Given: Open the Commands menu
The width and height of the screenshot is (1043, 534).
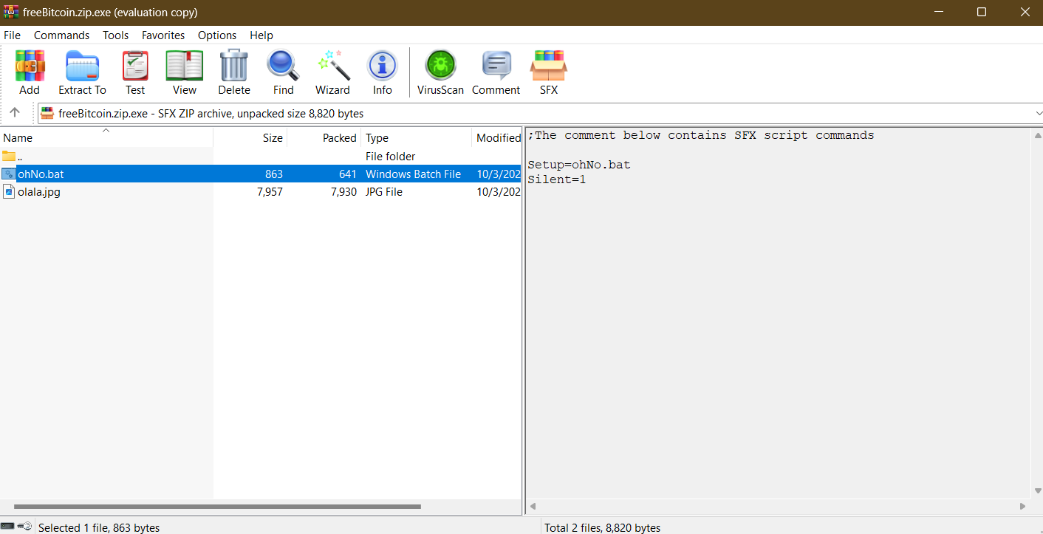Looking at the screenshot, I should point(61,35).
